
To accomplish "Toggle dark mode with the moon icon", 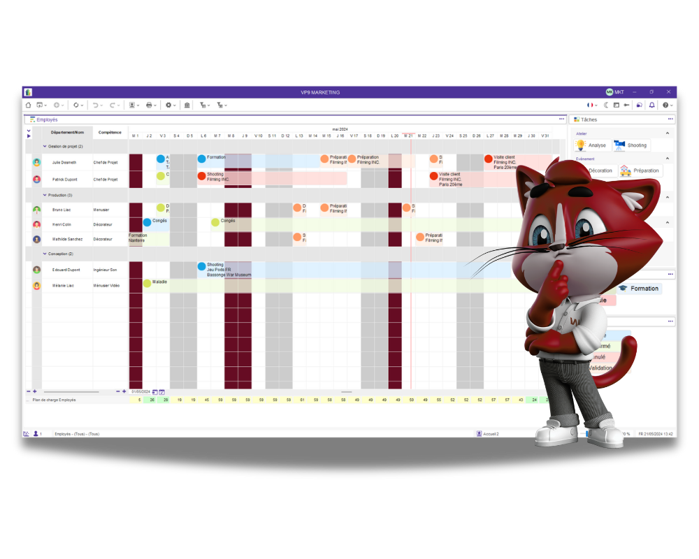I will pyautogui.click(x=606, y=106).
